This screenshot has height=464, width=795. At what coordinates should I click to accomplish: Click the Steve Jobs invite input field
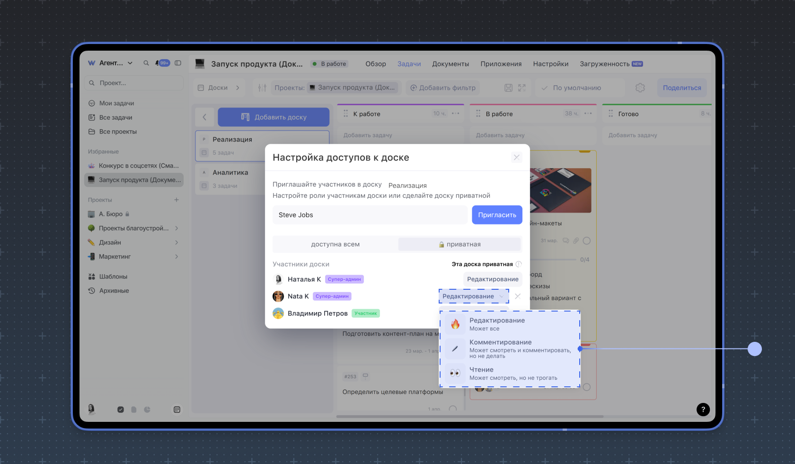click(369, 215)
